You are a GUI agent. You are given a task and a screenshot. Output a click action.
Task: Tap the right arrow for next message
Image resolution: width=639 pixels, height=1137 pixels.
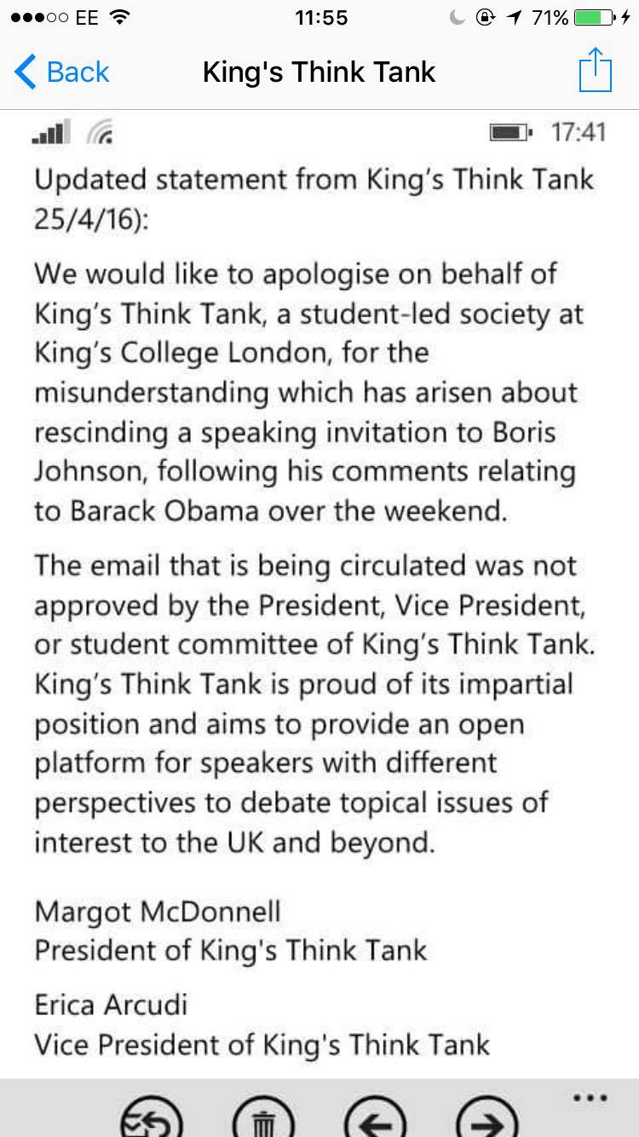coord(487,1117)
